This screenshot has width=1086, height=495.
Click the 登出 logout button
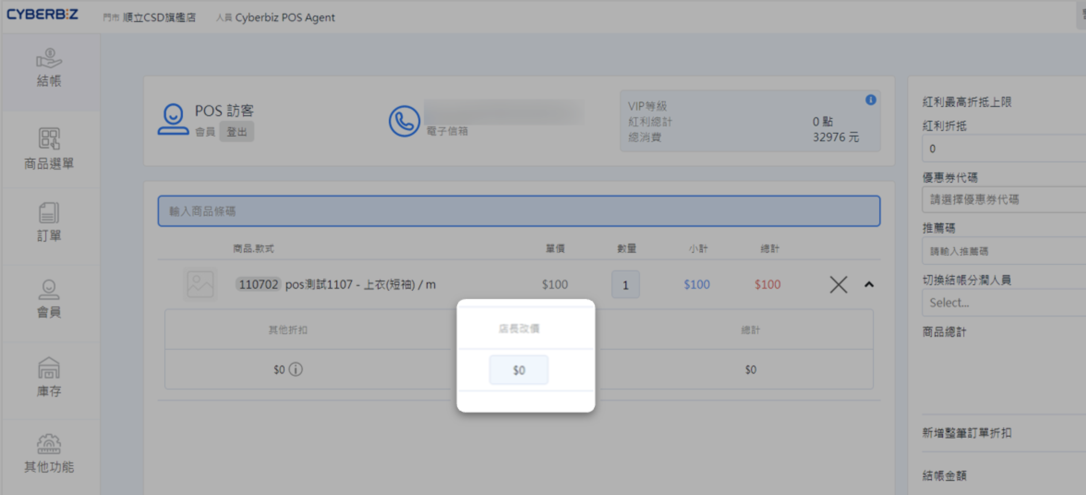tap(236, 132)
